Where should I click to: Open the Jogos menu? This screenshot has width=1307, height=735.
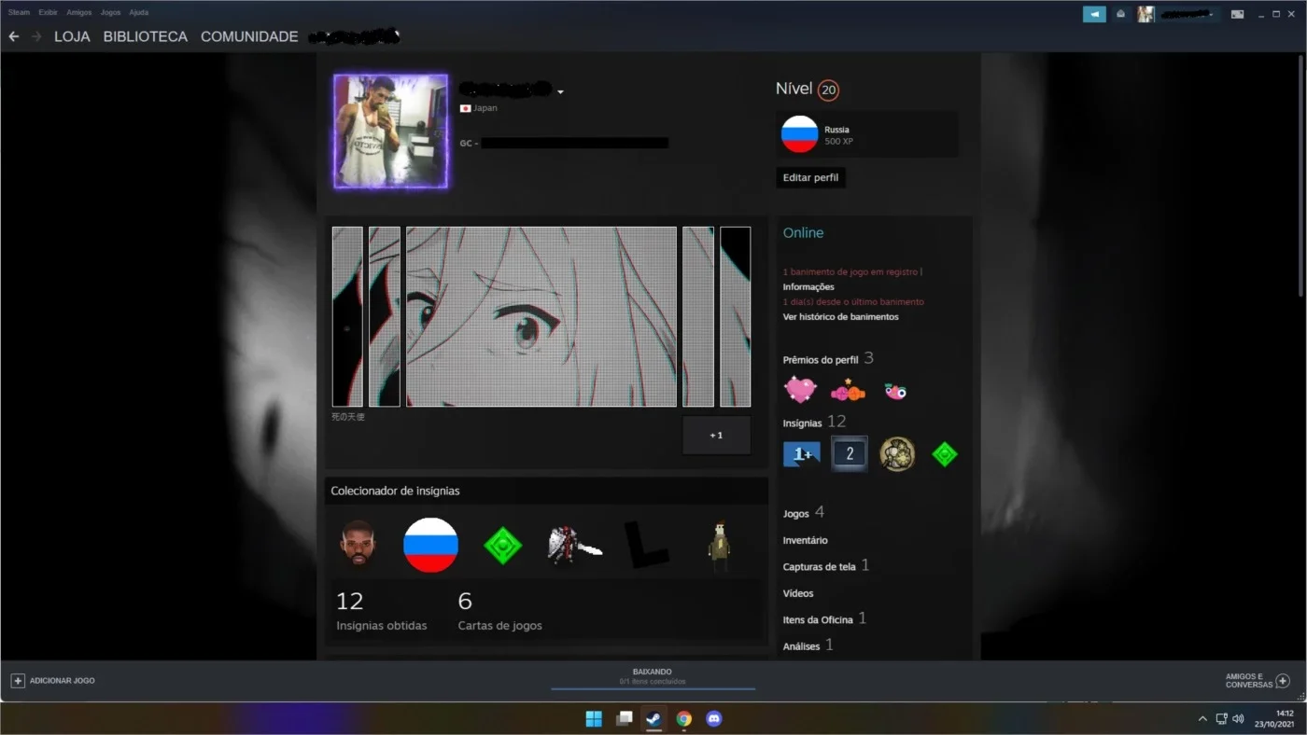click(x=110, y=12)
